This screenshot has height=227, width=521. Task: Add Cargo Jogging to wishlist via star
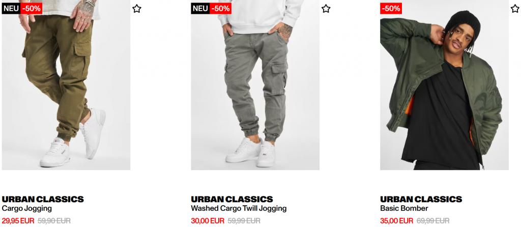pos(136,9)
